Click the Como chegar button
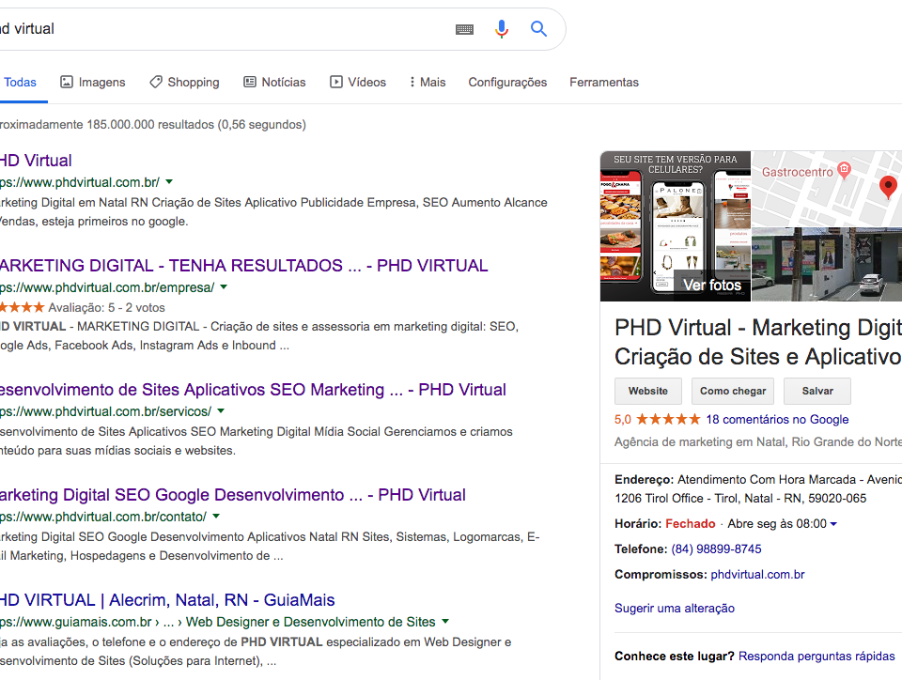 click(x=733, y=391)
